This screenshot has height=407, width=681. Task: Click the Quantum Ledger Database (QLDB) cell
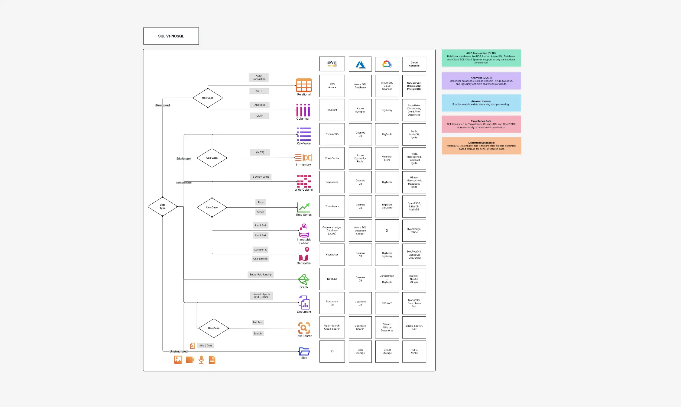[332, 231]
